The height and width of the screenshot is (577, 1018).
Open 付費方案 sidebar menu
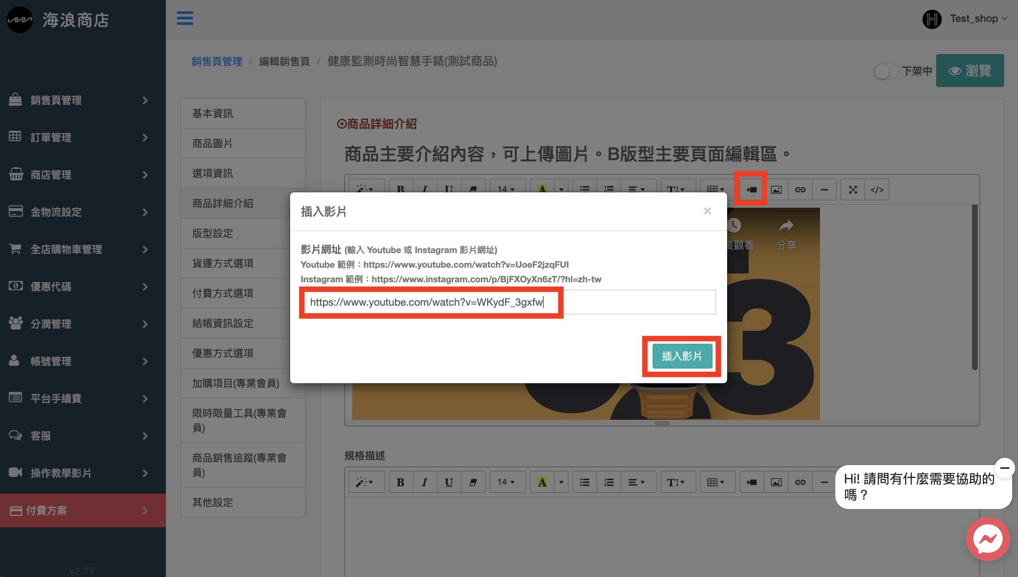(x=83, y=510)
